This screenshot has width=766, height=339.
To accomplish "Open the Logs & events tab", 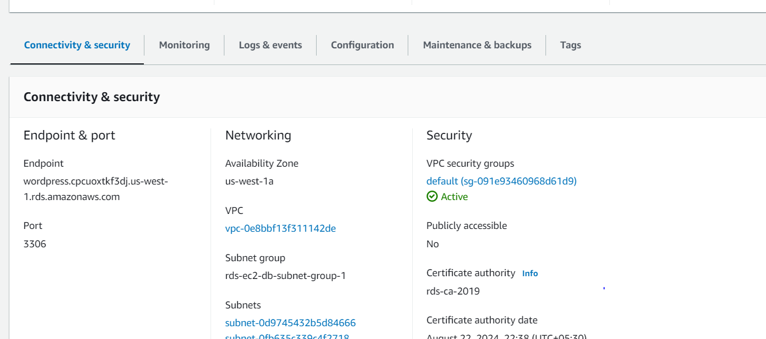I will click(271, 45).
